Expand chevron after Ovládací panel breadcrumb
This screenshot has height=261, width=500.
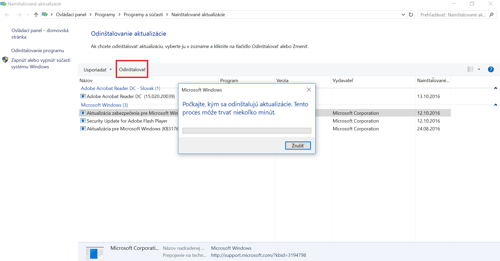(91, 15)
